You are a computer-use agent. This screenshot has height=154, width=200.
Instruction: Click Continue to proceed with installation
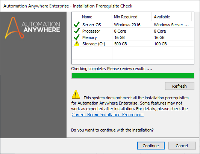point(151,146)
